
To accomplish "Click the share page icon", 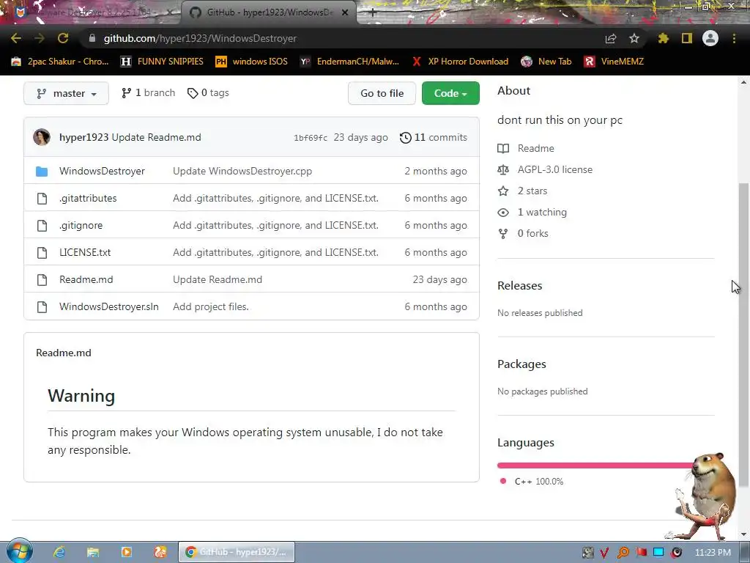I will coord(611,38).
